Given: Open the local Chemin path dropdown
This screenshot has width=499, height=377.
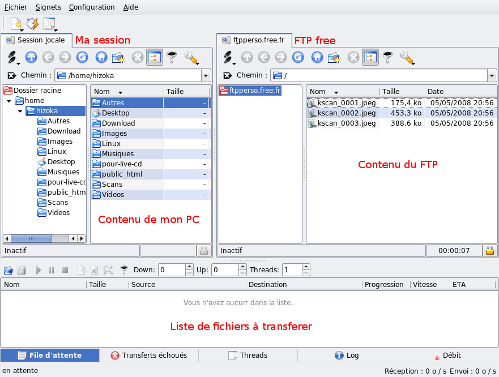Looking at the screenshot, I should coord(205,75).
